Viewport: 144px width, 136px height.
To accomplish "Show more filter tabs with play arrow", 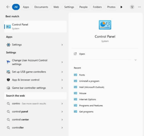I will coord(121,7).
